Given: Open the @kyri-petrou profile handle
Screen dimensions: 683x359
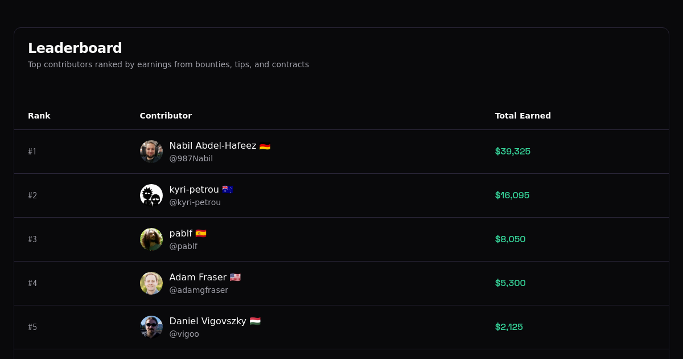Looking at the screenshot, I should click(195, 202).
